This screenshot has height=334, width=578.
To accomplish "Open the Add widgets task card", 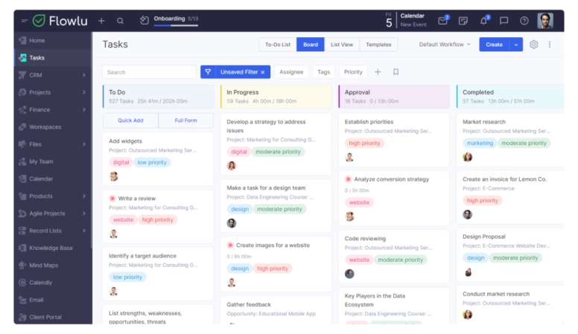I will (158, 159).
